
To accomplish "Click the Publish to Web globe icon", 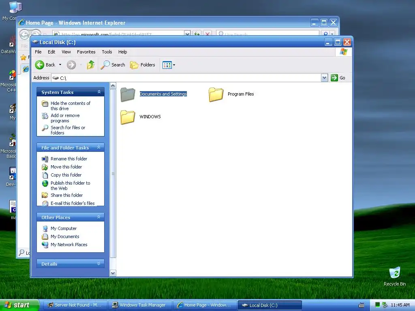I will coord(45,183).
